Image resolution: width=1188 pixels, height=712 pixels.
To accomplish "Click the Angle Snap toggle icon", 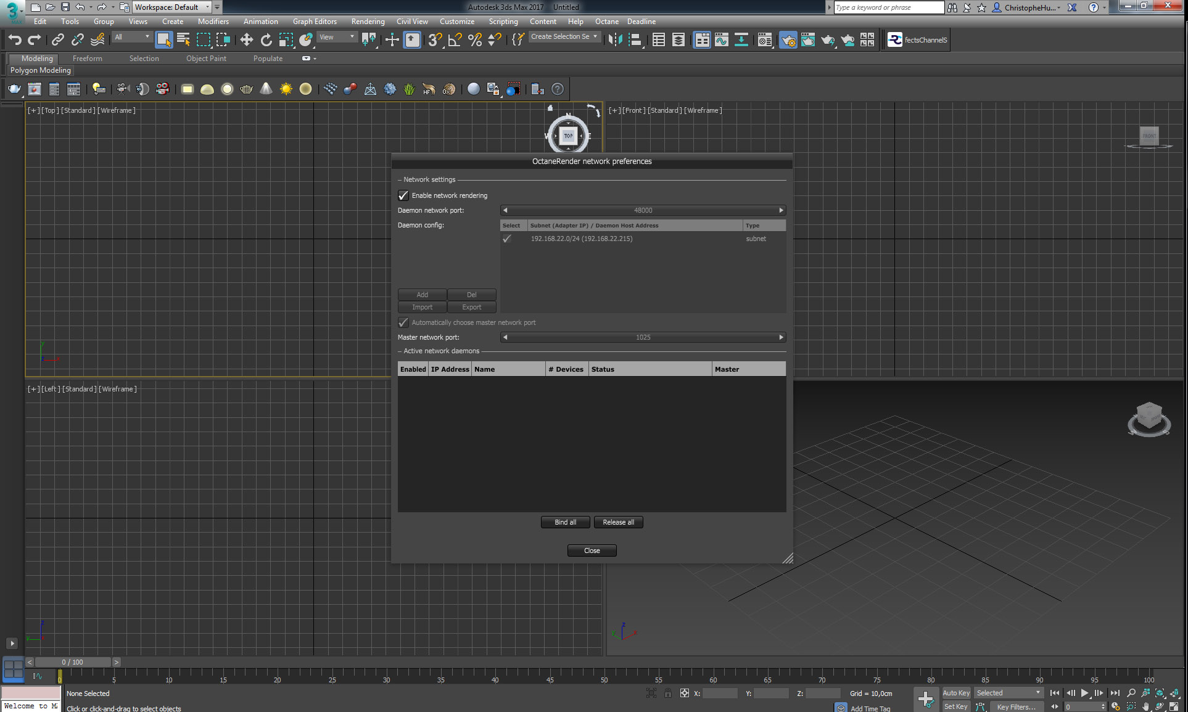I will pyautogui.click(x=455, y=40).
